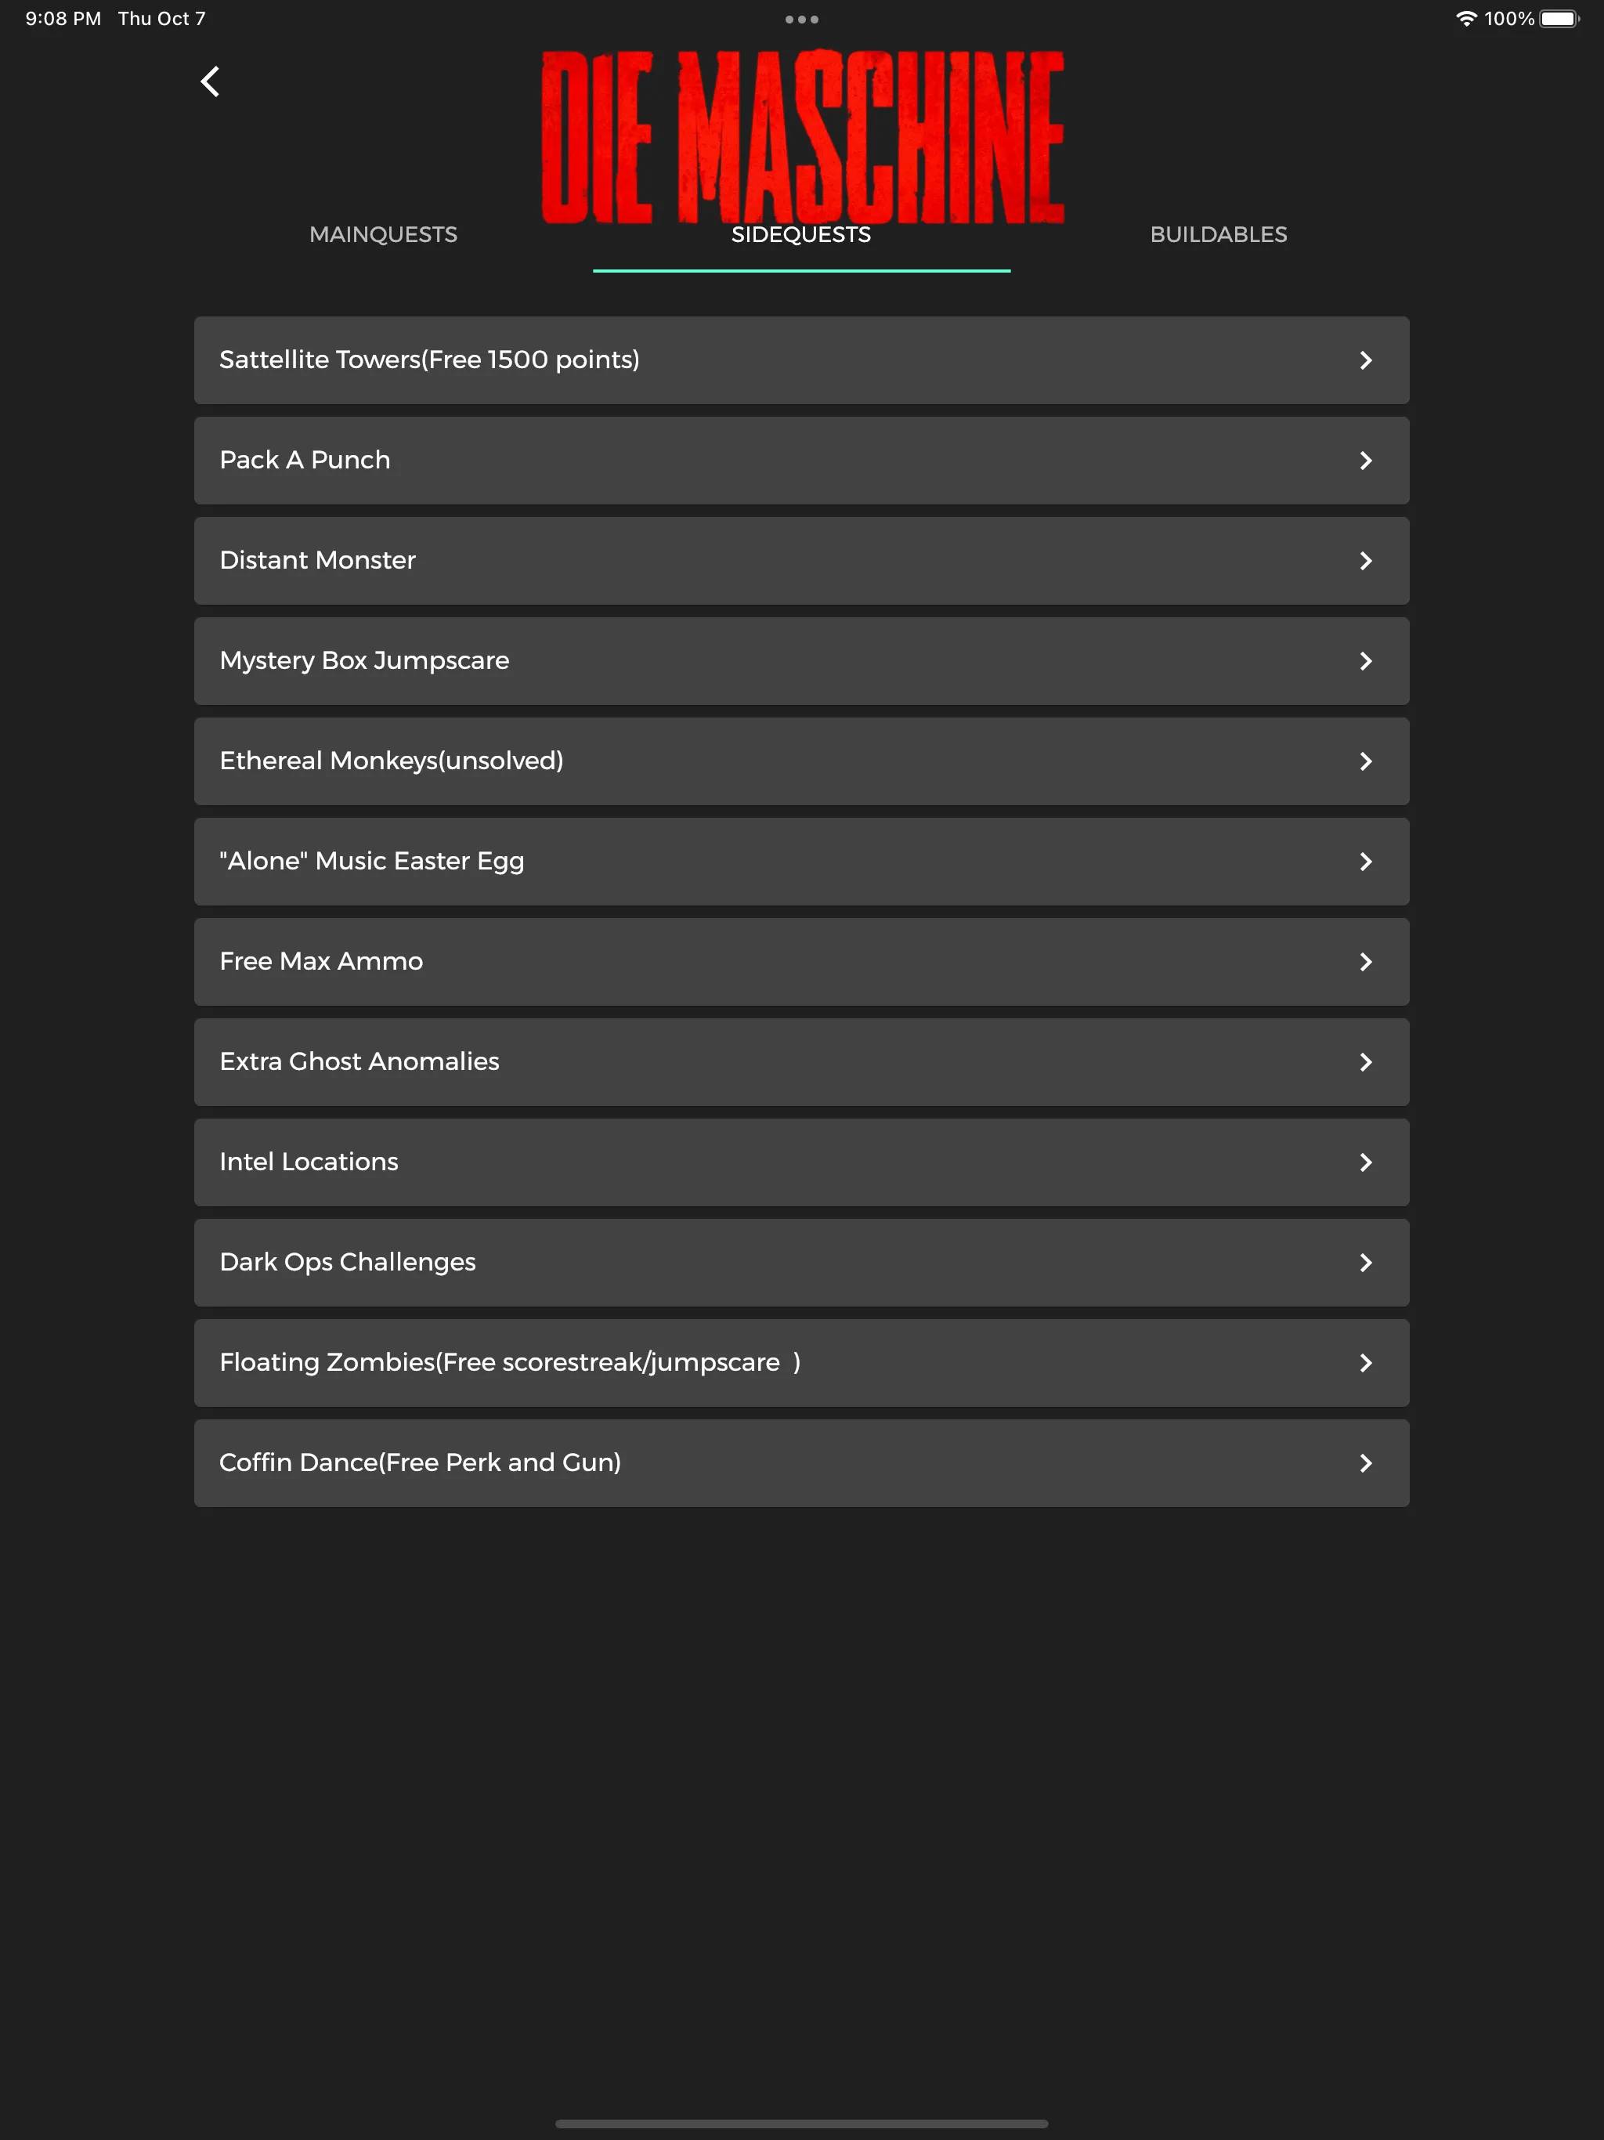Open the Free Max Ammo side quest
This screenshot has width=1604, height=2140.
pyautogui.click(x=802, y=962)
